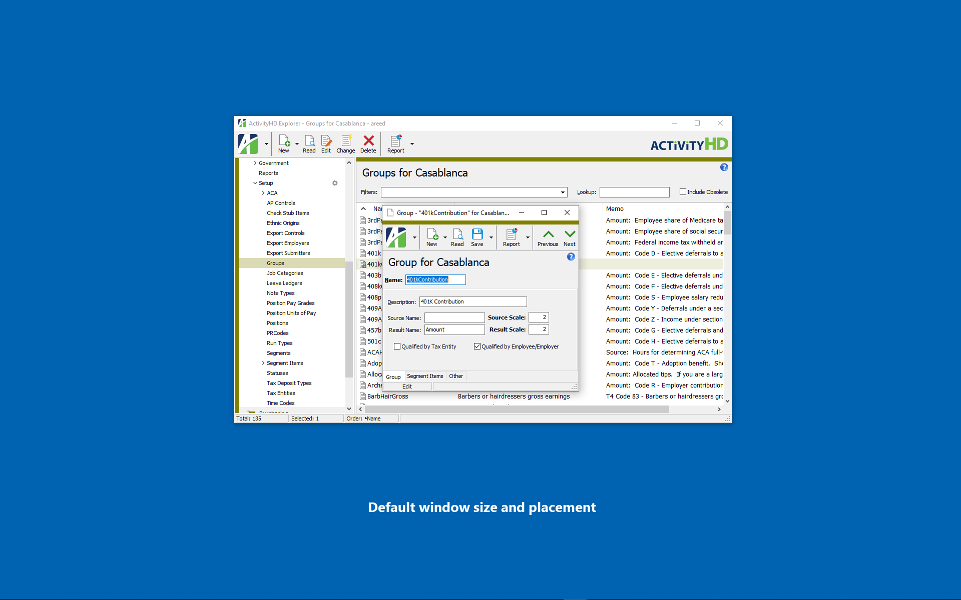Switch to the Other tab

pos(455,376)
